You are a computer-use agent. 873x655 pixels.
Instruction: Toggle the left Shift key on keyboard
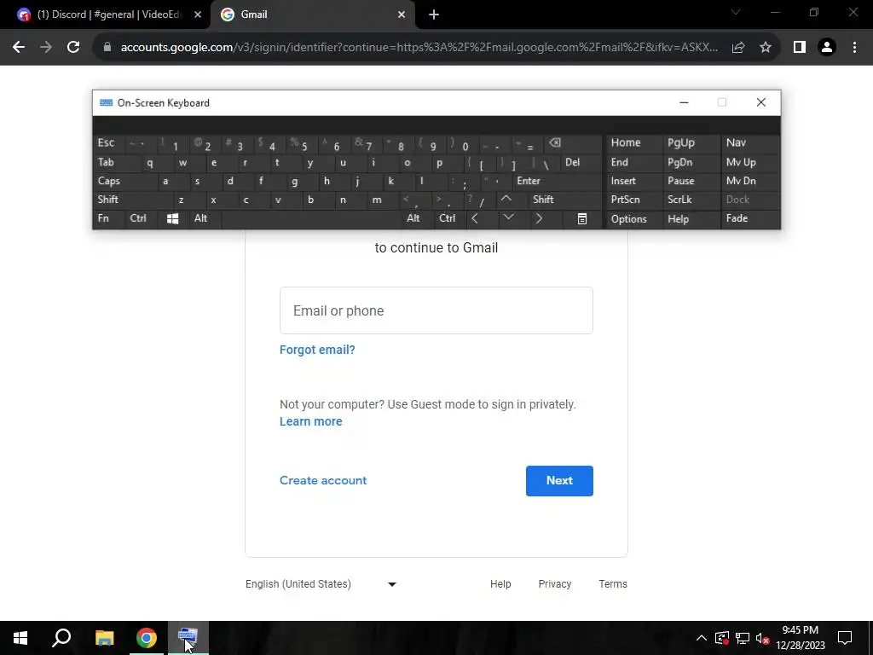pos(132,200)
